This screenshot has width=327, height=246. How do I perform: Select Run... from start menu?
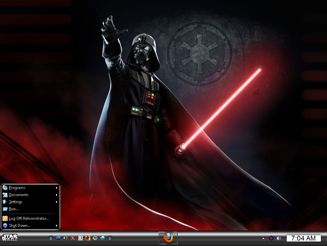coord(30,209)
